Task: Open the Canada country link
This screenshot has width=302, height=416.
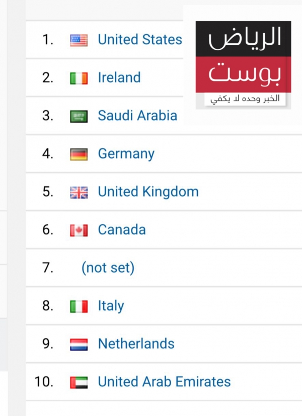Action: [x=122, y=229]
